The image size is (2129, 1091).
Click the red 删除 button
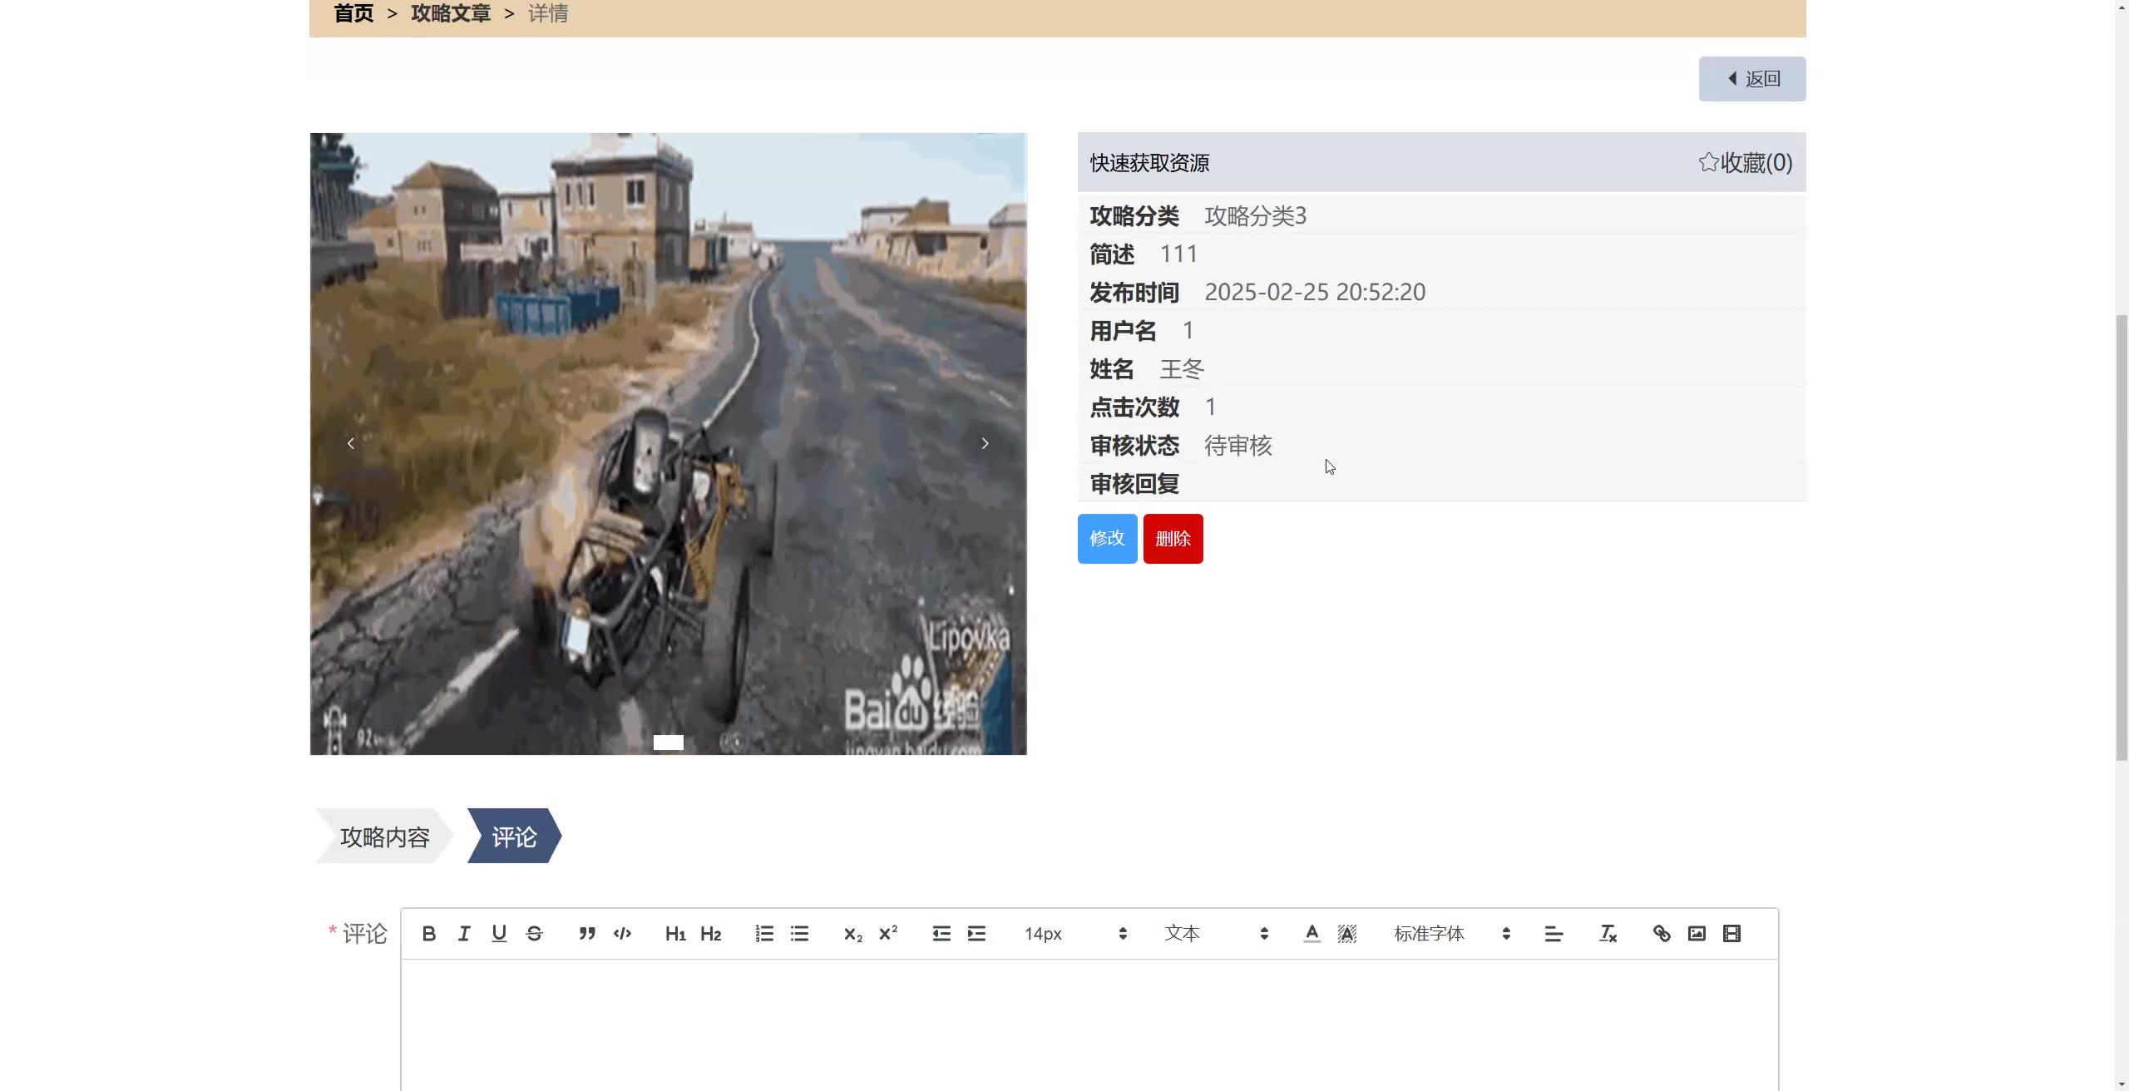[1173, 539]
